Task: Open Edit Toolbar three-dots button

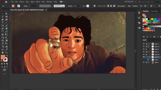Action: 5,74
